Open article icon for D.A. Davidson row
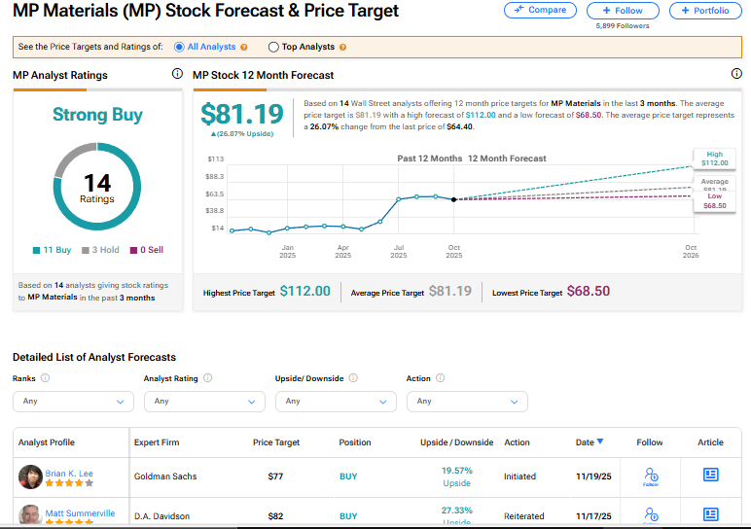751x529 pixels. click(x=710, y=514)
